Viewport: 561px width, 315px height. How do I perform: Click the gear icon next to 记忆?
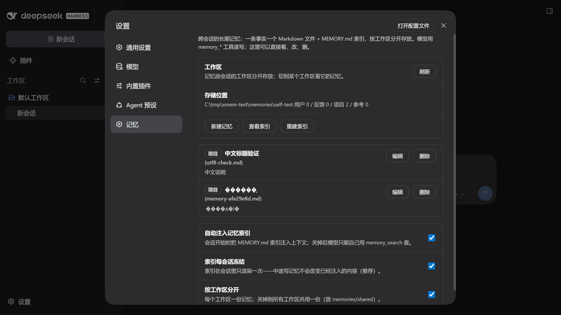tap(119, 124)
